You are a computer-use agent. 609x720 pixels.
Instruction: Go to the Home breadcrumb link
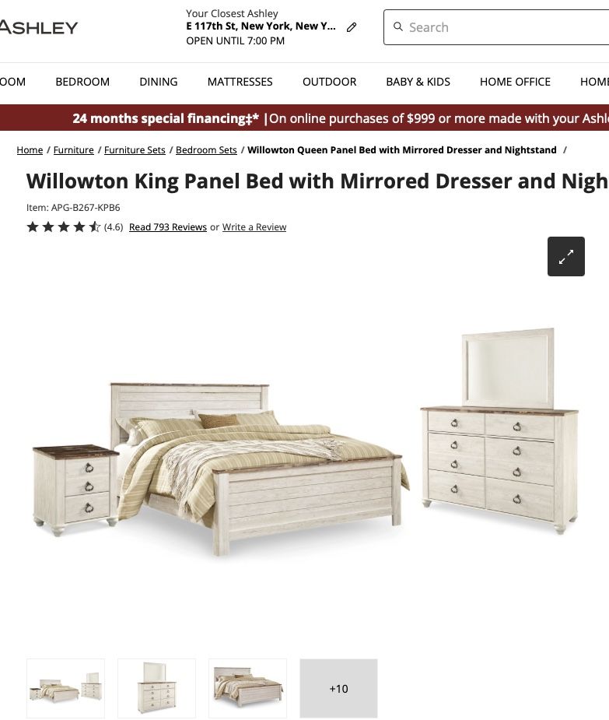click(x=30, y=149)
